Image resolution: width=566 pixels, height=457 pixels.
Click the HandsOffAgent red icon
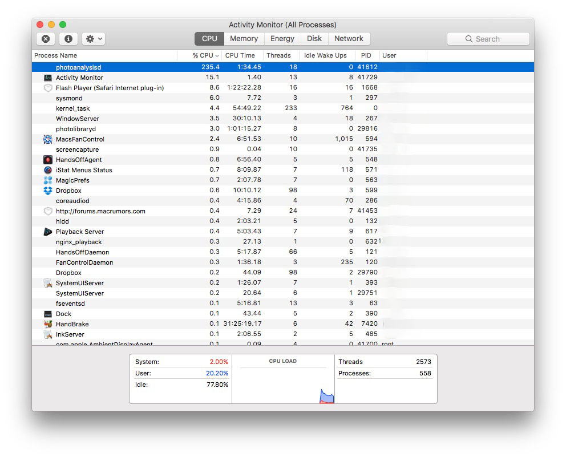(x=48, y=160)
